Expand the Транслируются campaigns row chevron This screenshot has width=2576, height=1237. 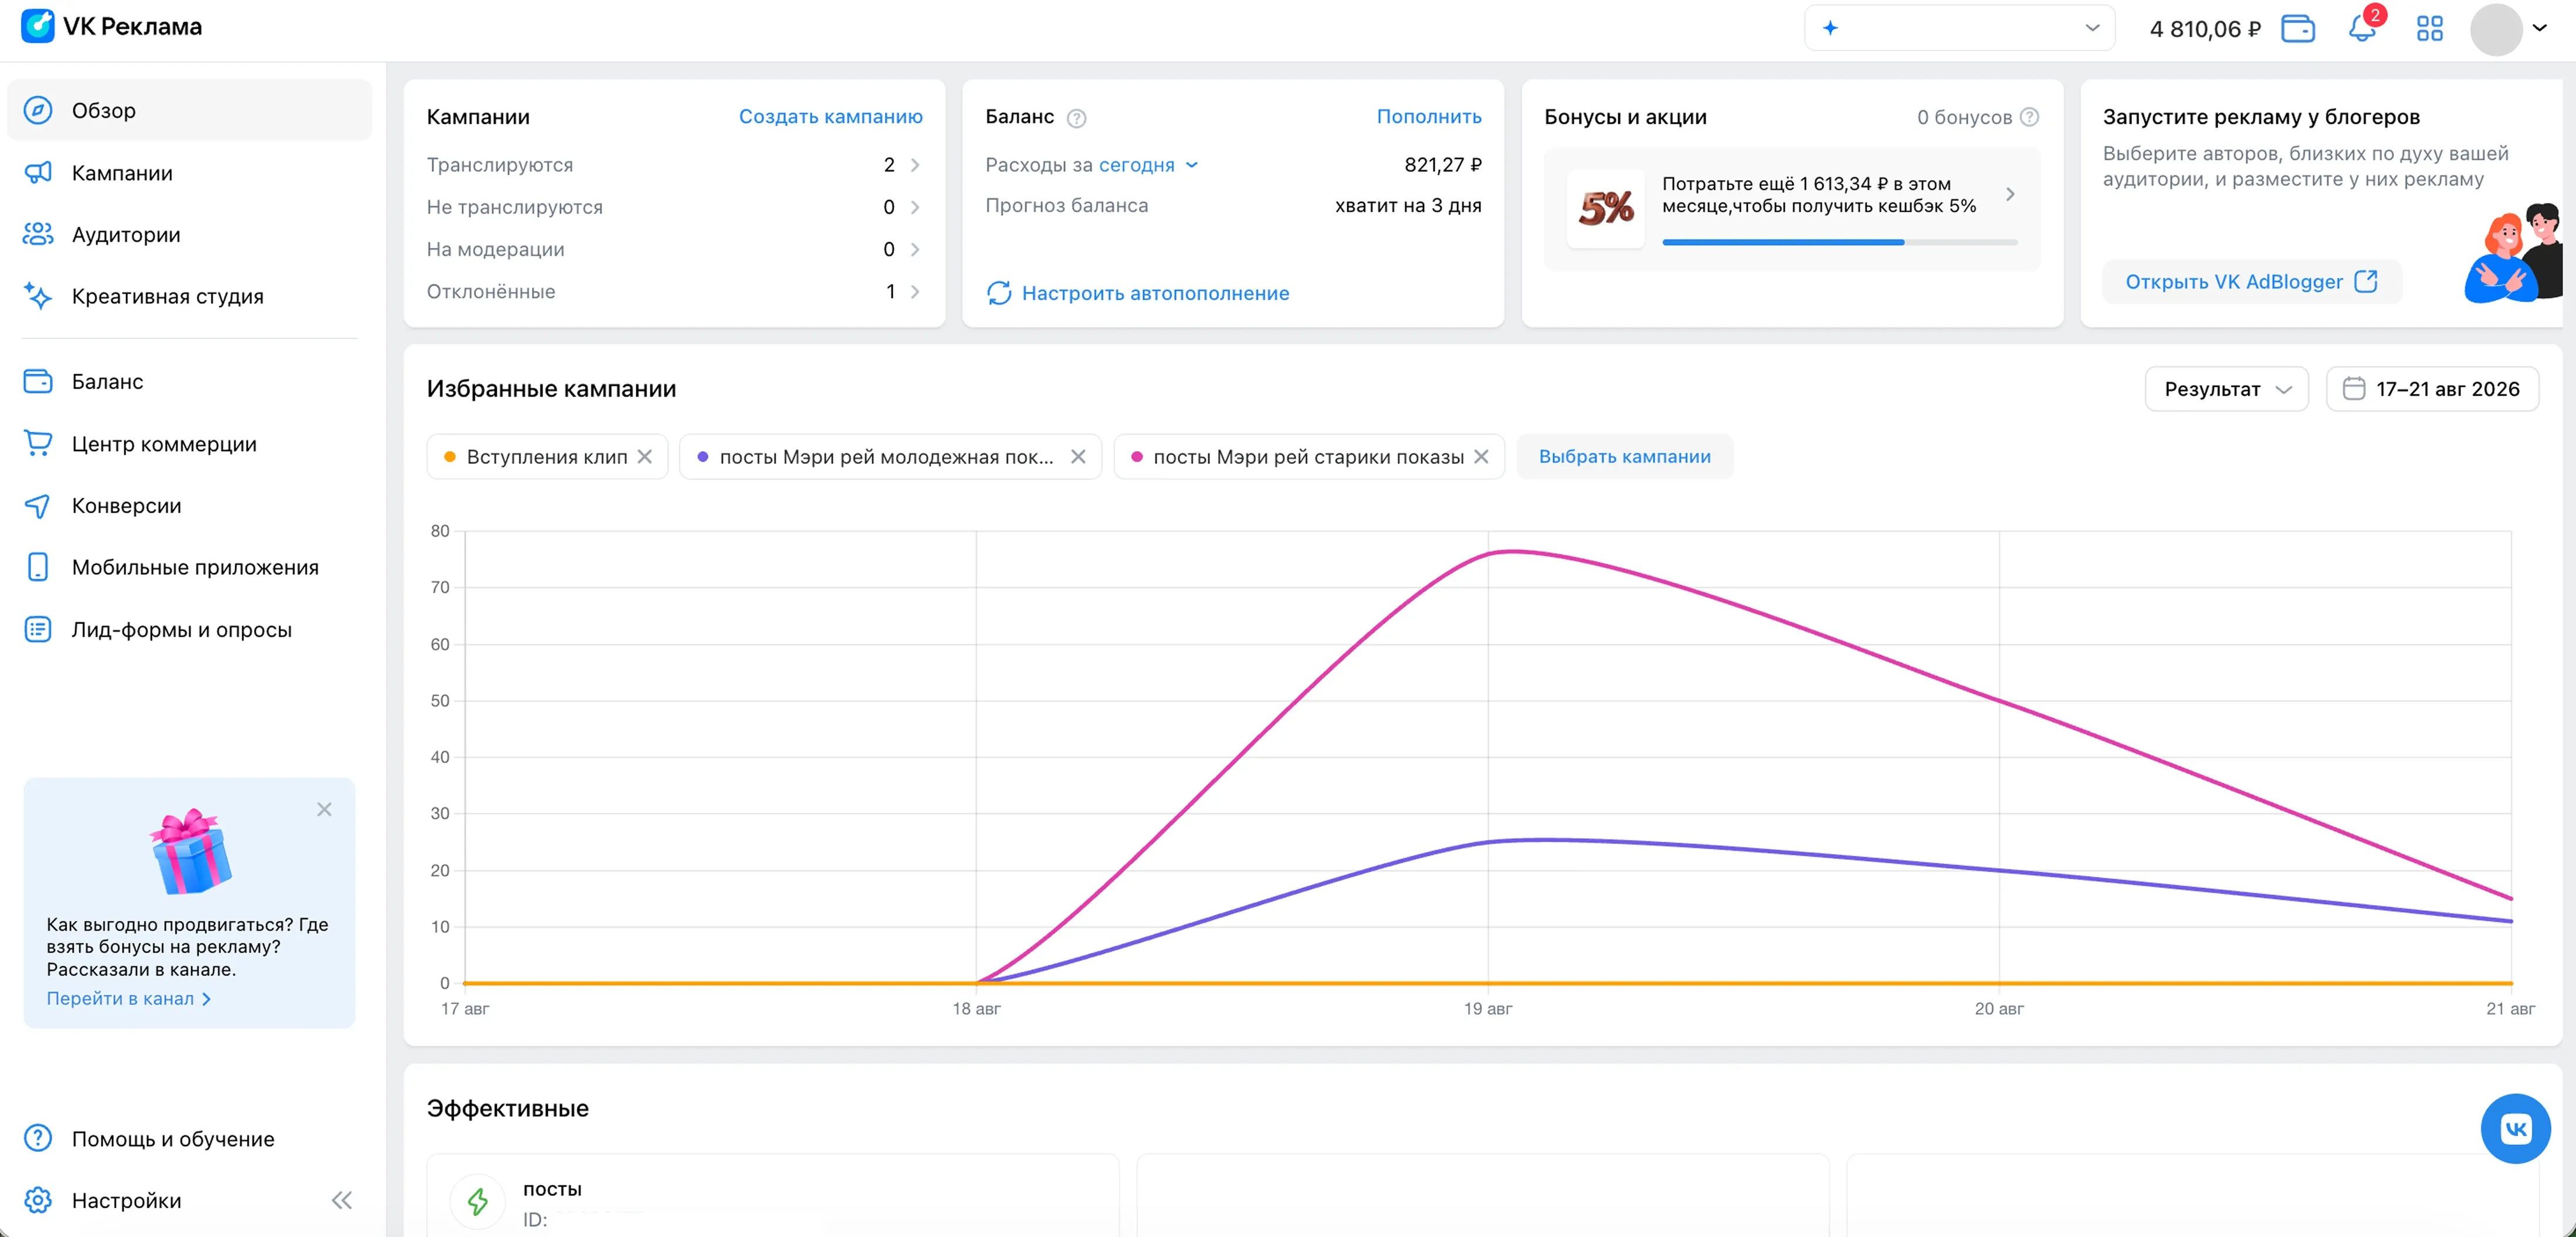pyautogui.click(x=915, y=165)
